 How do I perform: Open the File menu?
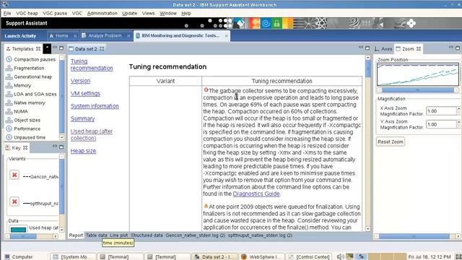click(x=7, y=13)
